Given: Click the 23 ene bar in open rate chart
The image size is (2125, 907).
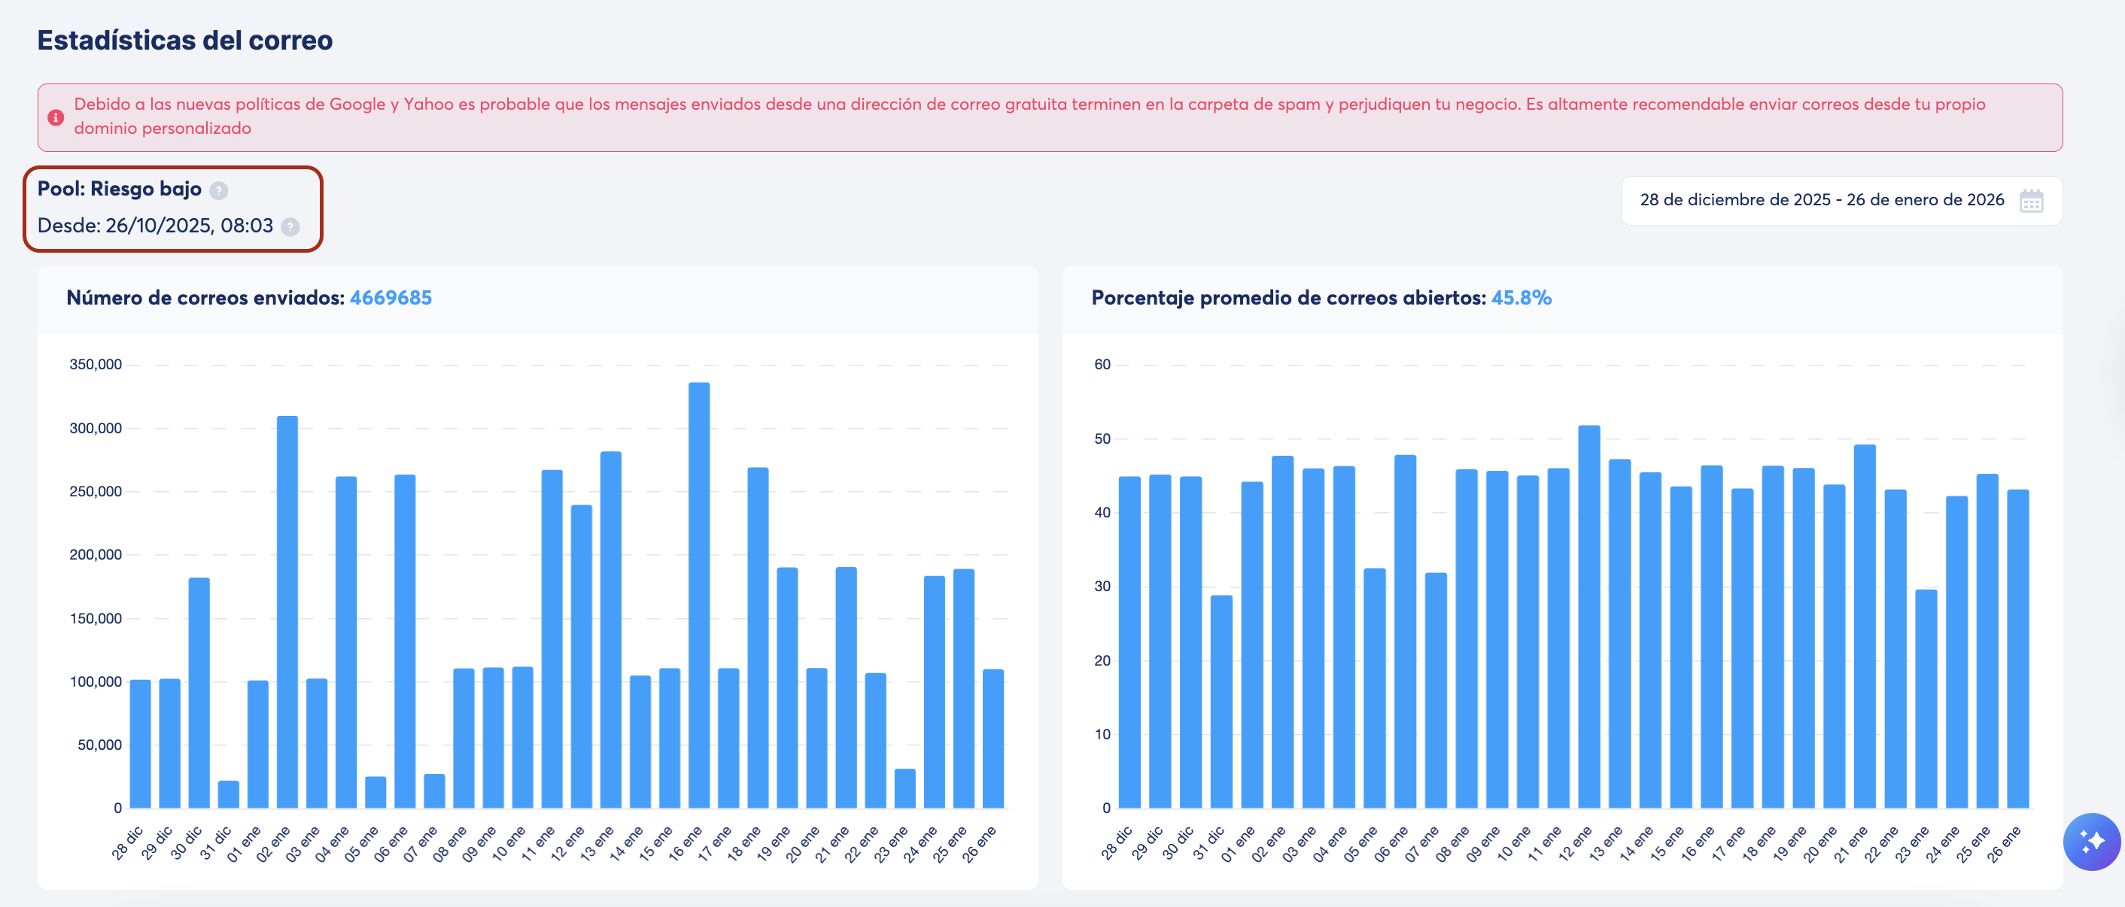Looking at the screenshot, I should tap(1926, 699).
